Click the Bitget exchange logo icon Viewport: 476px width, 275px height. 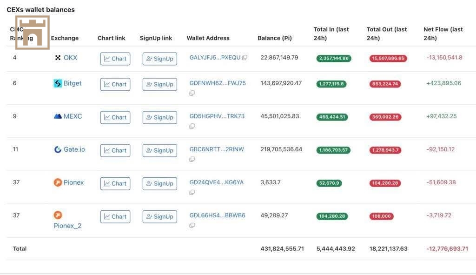[x=58, y=83]
